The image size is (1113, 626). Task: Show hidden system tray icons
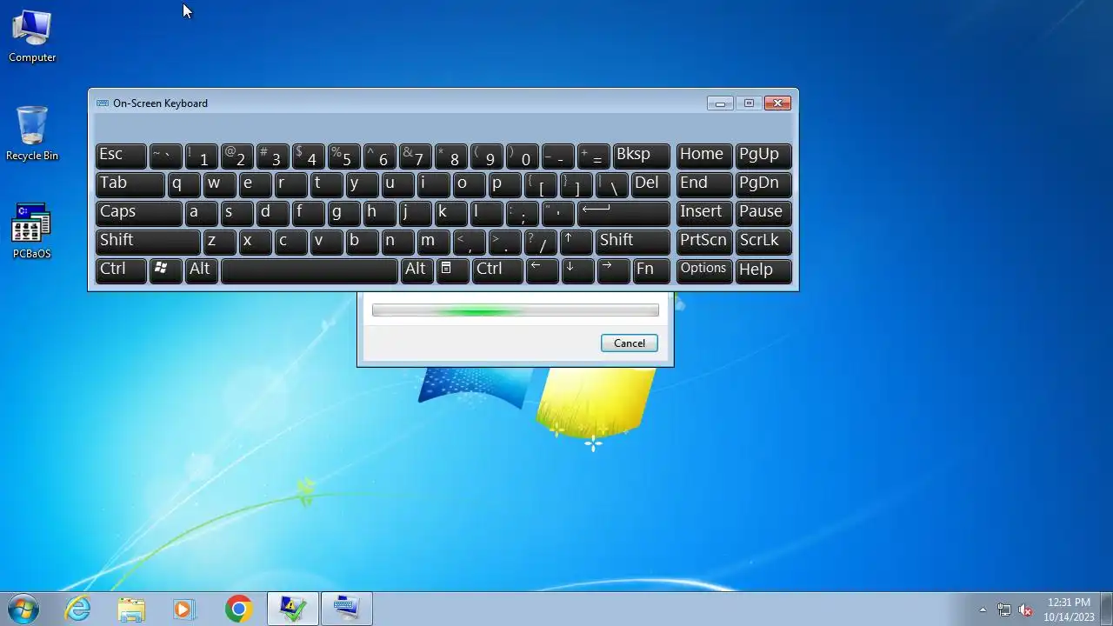coord(983,609)
